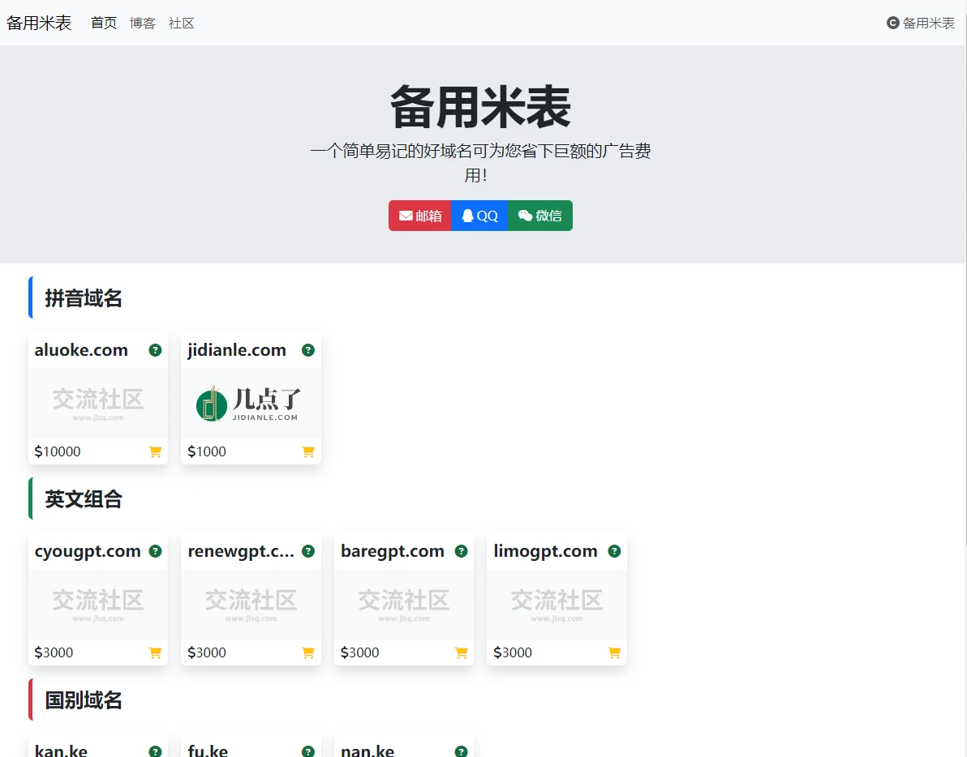Click the cart icon under cyougpt.com
Image resolution: width=967 pixels, height=757 pixels.
click(x=155, y=653)
